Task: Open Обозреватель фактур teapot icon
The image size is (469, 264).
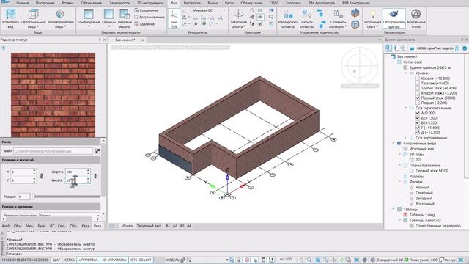Action: [394, 15]
